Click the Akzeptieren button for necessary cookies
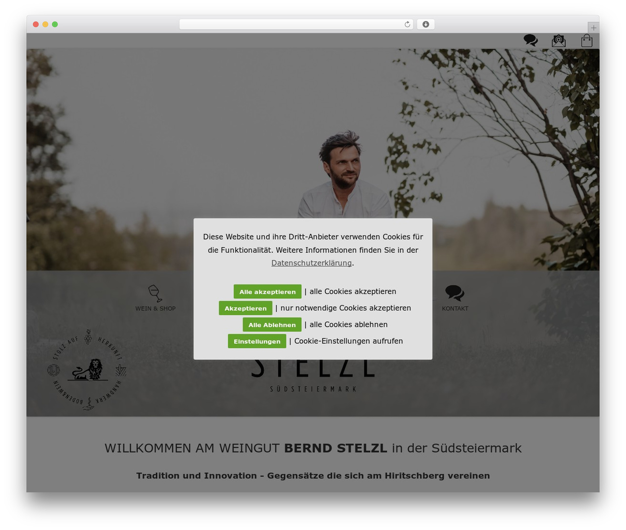The width and height of the screenshot is (626, 530). click(246, 309)
